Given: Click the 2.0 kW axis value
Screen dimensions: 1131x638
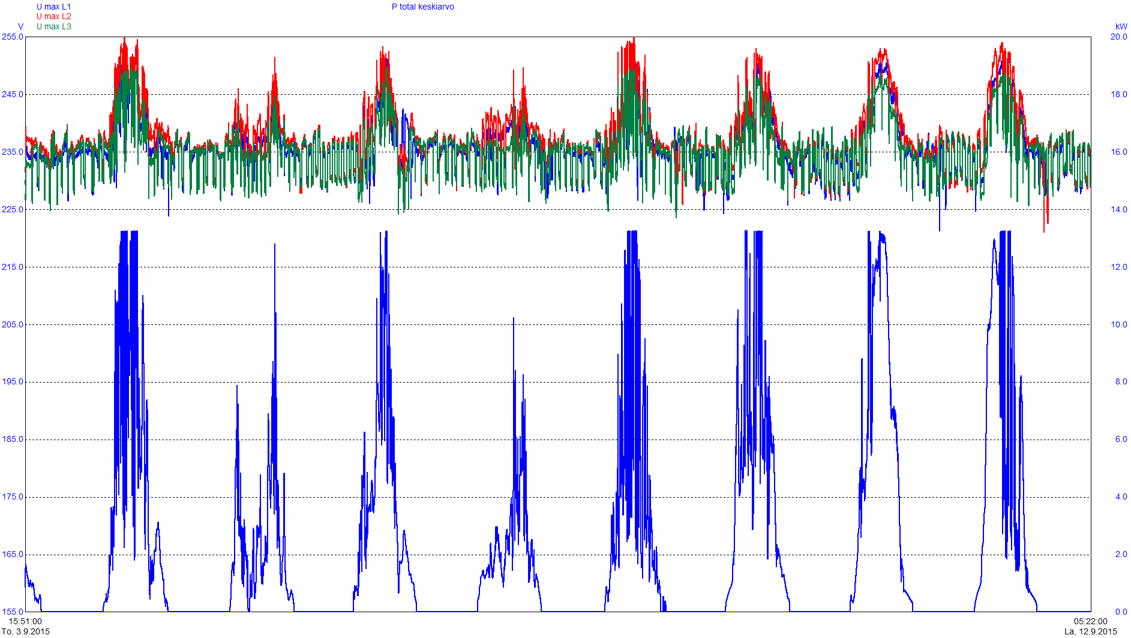Looking at the screenshot, I should (x=1121, y=554).
